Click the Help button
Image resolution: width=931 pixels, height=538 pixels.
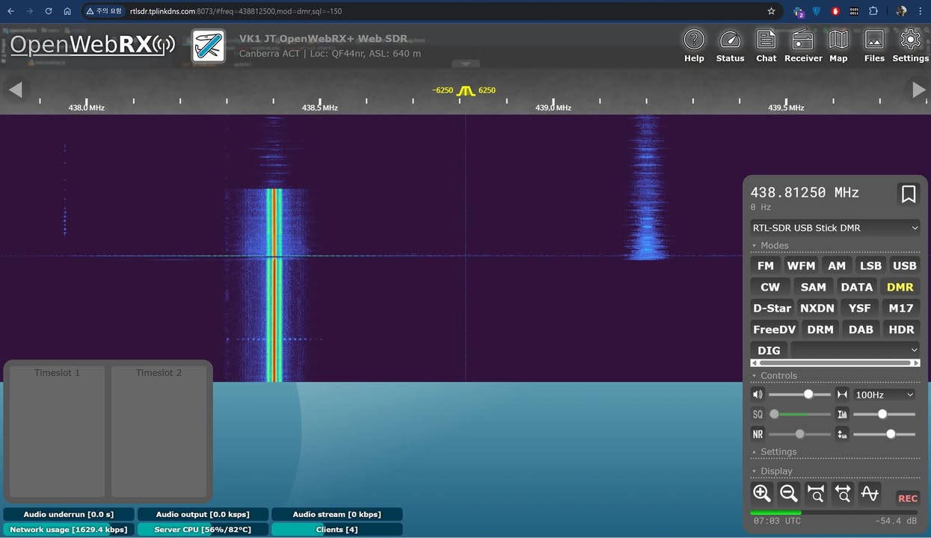[x=693, y=44]
